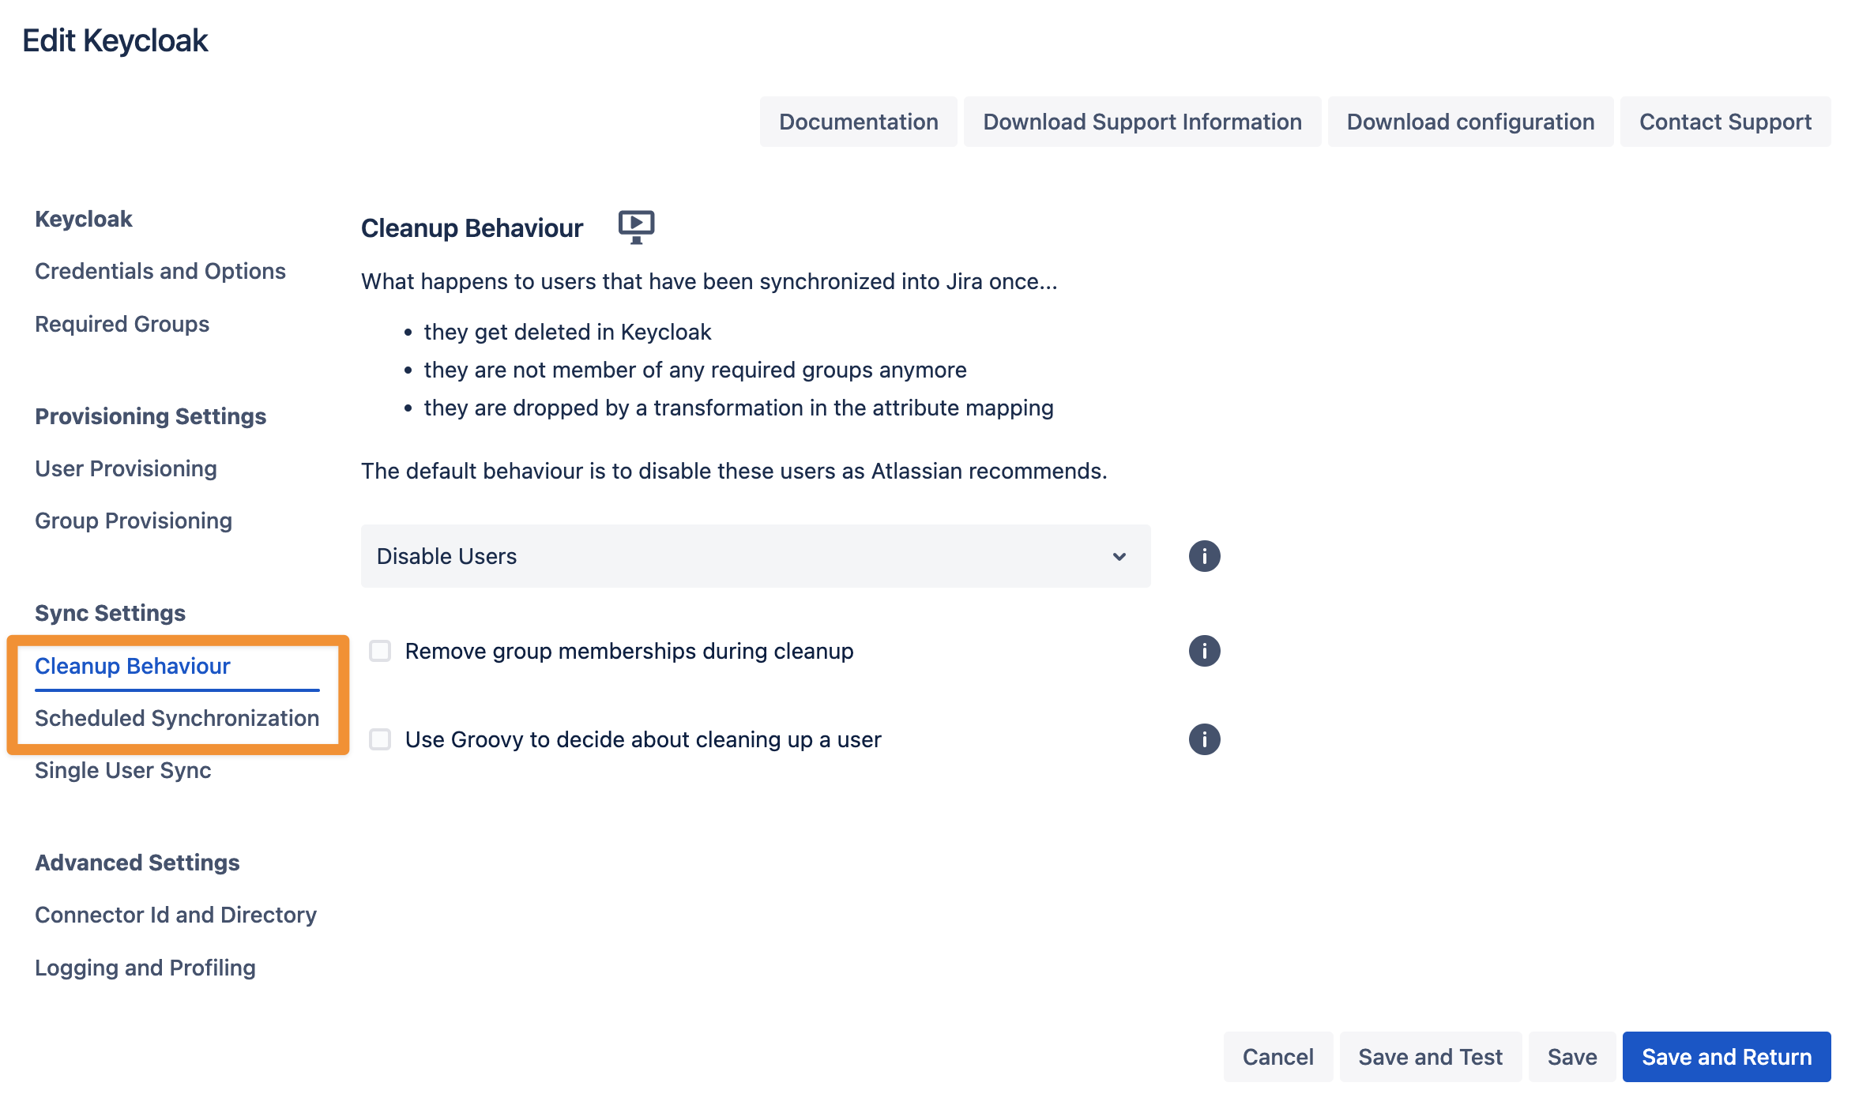Viewport: 1855px width, 1109px height.
Task: Open Logging and Profiling settings
Action: click(145, 968)
